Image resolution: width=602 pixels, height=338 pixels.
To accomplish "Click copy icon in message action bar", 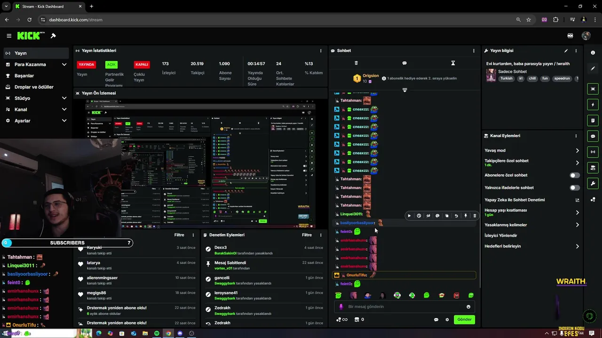I will click(447, 216).
